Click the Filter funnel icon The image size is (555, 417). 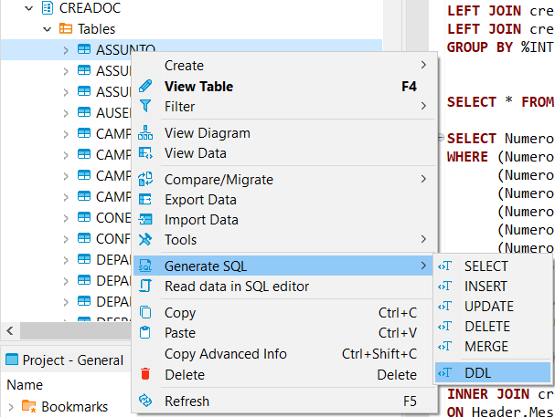pos(145,107)
